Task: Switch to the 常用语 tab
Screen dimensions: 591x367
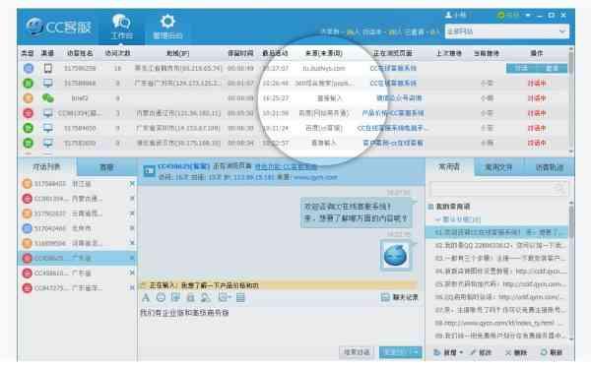Action: coord(449,166)
